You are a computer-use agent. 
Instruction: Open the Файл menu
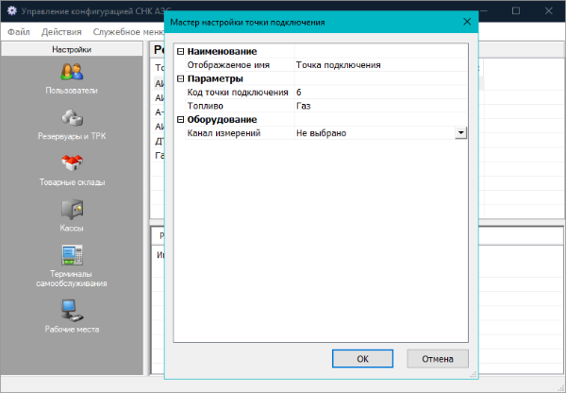click(19, 31)
